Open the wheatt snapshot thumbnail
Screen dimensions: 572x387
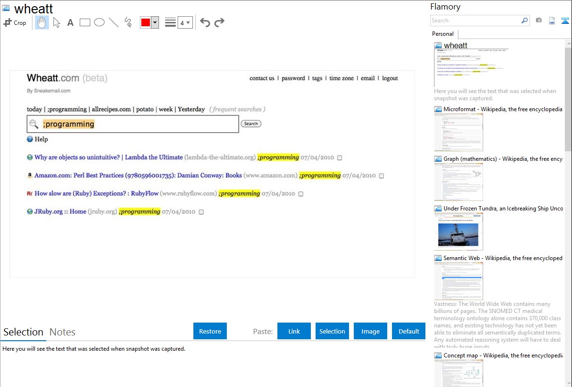click(471, 67)
